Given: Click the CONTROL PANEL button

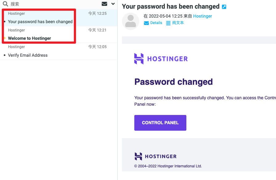Looking at the screenshot, I should point(160,123).
